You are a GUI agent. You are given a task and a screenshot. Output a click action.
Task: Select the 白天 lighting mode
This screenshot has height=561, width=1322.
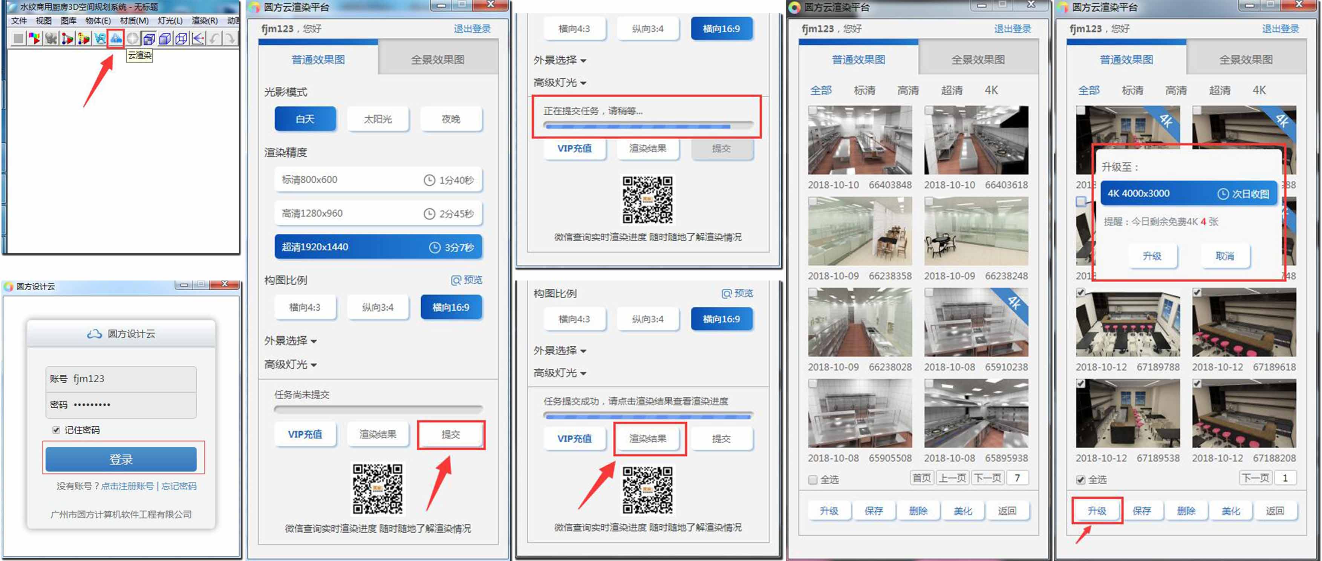point(305,119)
